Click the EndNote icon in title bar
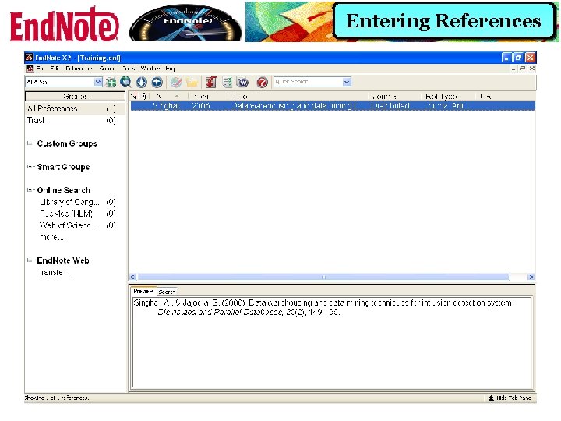Image resolution: width=561 pixels, height=421 pixels. point(29,58)
